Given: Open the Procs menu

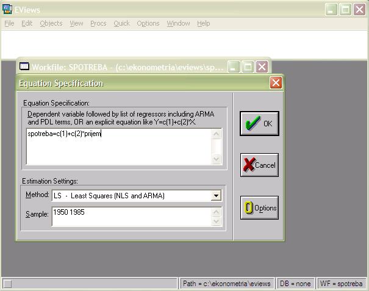Looking at the screenshot, I should point(98,23).
